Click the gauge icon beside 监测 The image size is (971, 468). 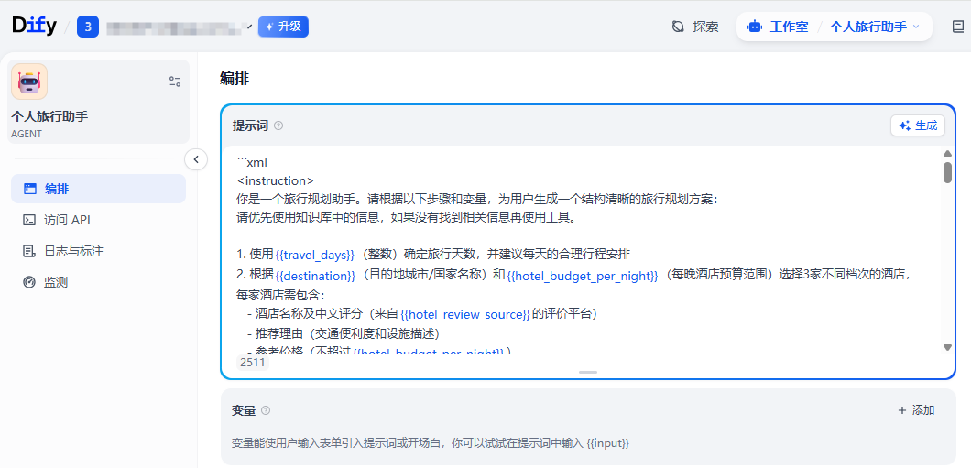tap(29, 282)
